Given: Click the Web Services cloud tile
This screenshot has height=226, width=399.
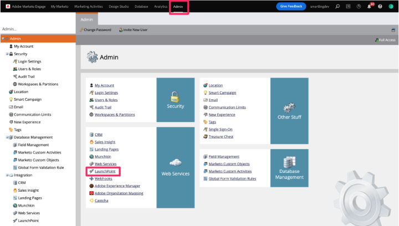Looking at the screenshot, I should [x=176, y=167].
